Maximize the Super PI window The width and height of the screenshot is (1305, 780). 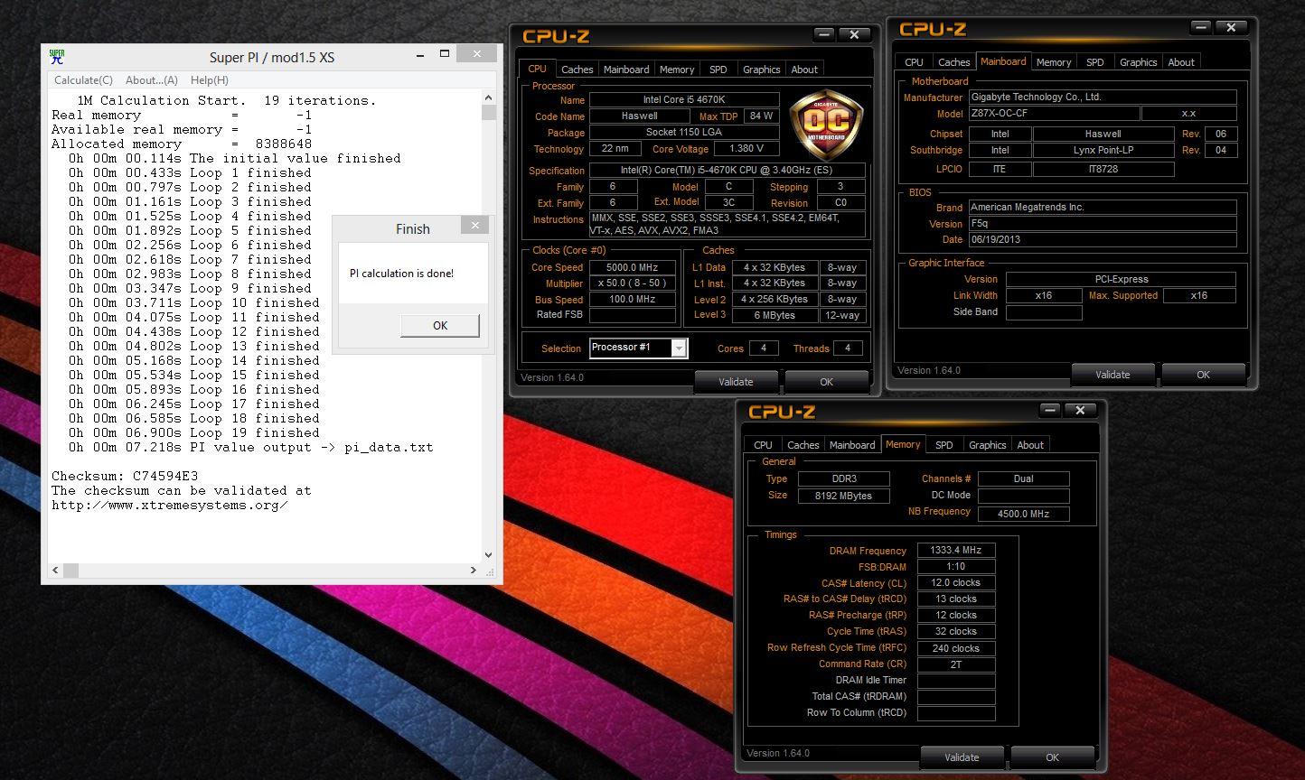pos(445,54)
